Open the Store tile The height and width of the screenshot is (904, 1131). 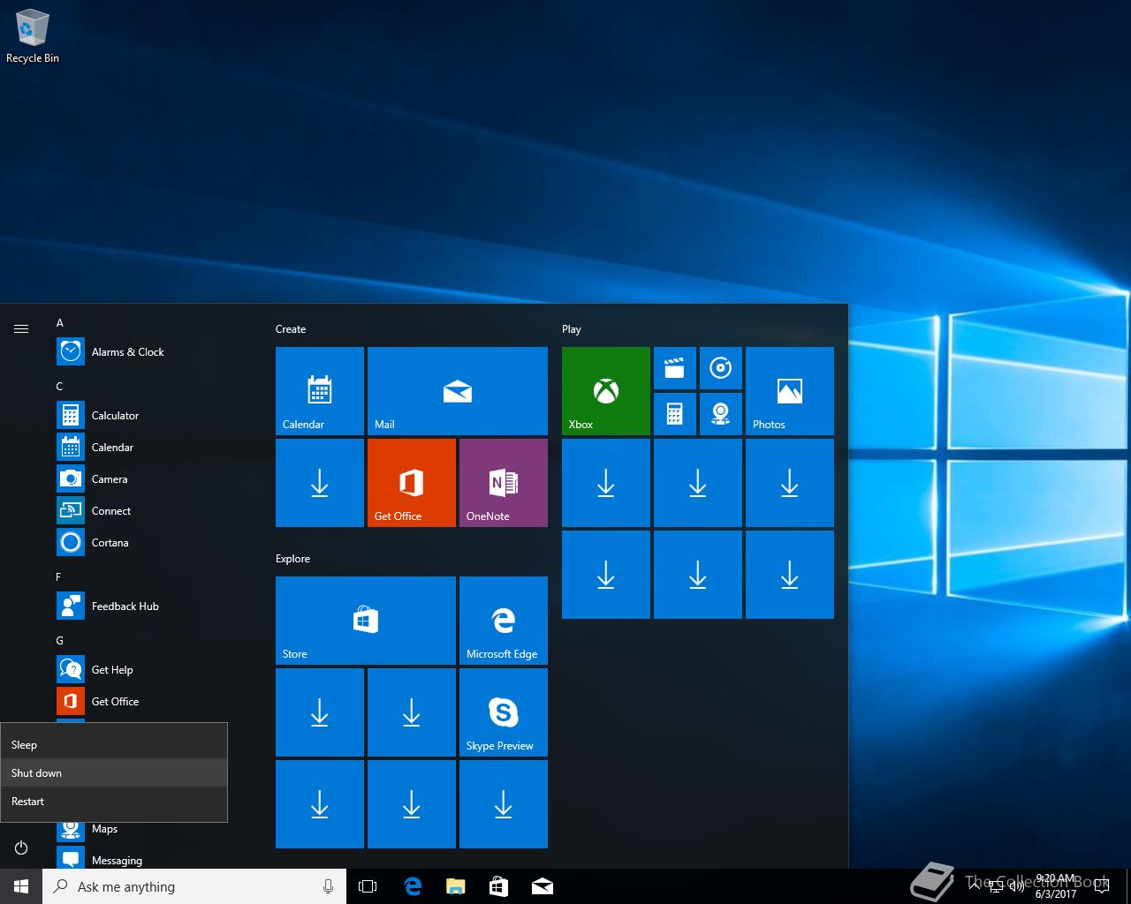(366, 621)
